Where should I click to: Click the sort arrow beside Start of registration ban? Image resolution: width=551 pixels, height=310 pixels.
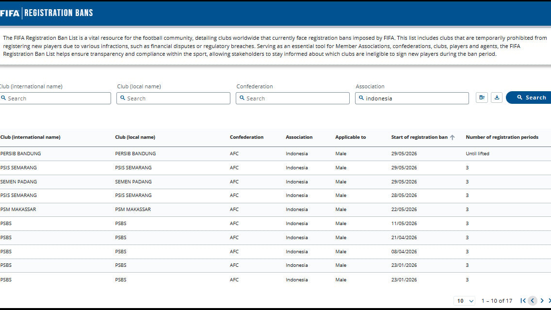click(x=452, y=137)
